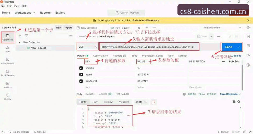Open the Send button dropdown arrow
The height and width of the screenshot is (134, 253).
point(239,47)
